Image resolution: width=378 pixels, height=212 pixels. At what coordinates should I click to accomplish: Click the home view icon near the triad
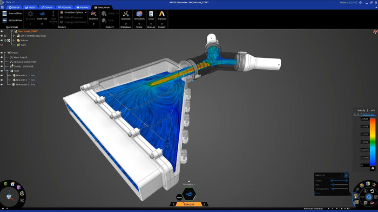pos(12,184)
